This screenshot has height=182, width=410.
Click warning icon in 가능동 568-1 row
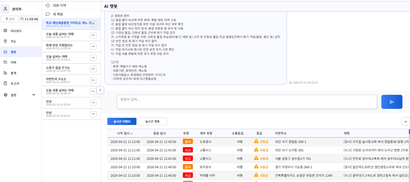256,167
